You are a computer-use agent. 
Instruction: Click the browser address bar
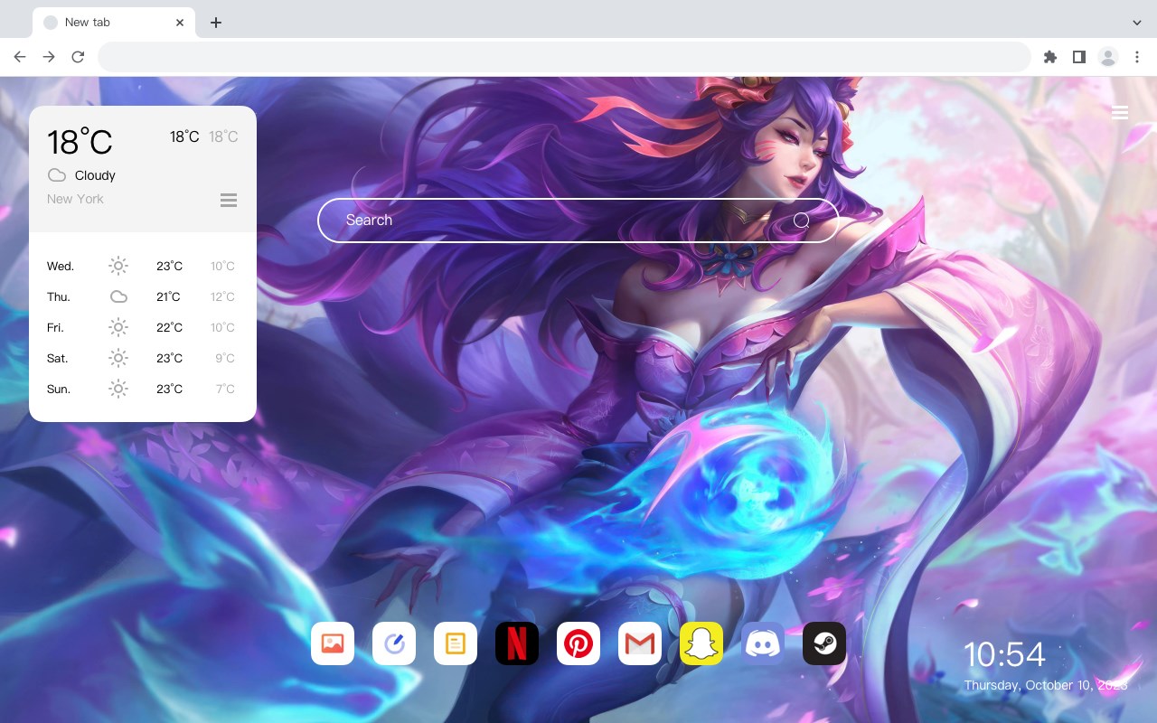click(564, 57)
